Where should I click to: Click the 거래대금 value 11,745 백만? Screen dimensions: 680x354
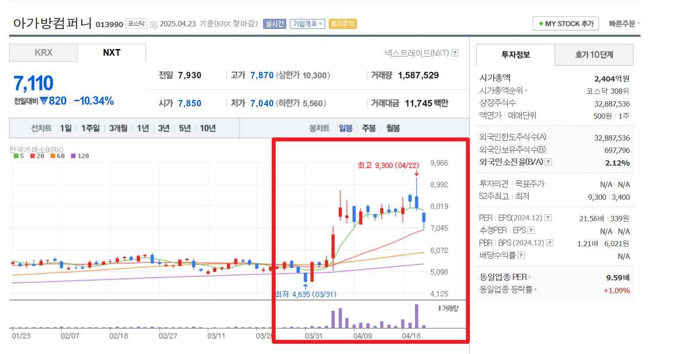tap(427, 103)
